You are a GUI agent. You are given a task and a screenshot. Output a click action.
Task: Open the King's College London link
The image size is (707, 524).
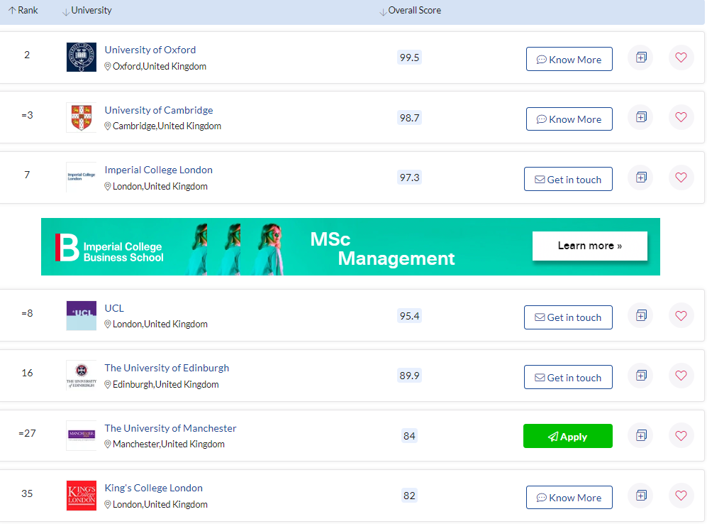pyautogui.click(x=153, y=488)
